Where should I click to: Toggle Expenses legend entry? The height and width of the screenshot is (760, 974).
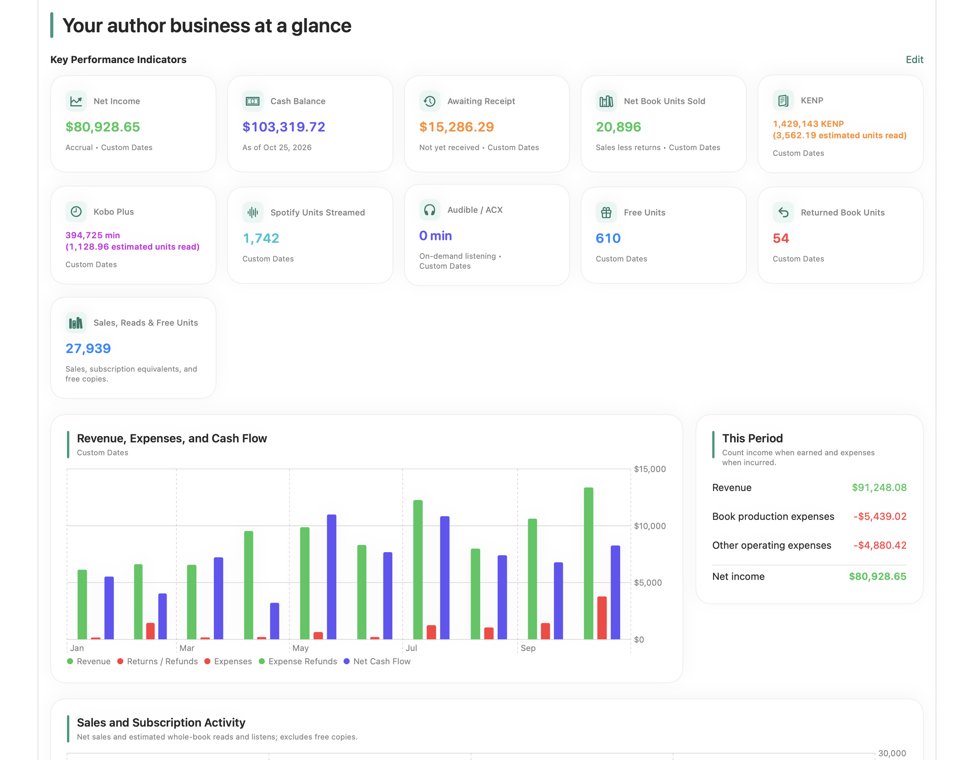tap(228, 661)
